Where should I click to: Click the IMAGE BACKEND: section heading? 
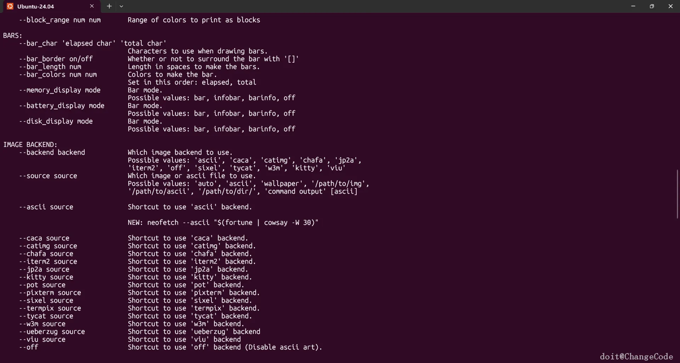30,144
